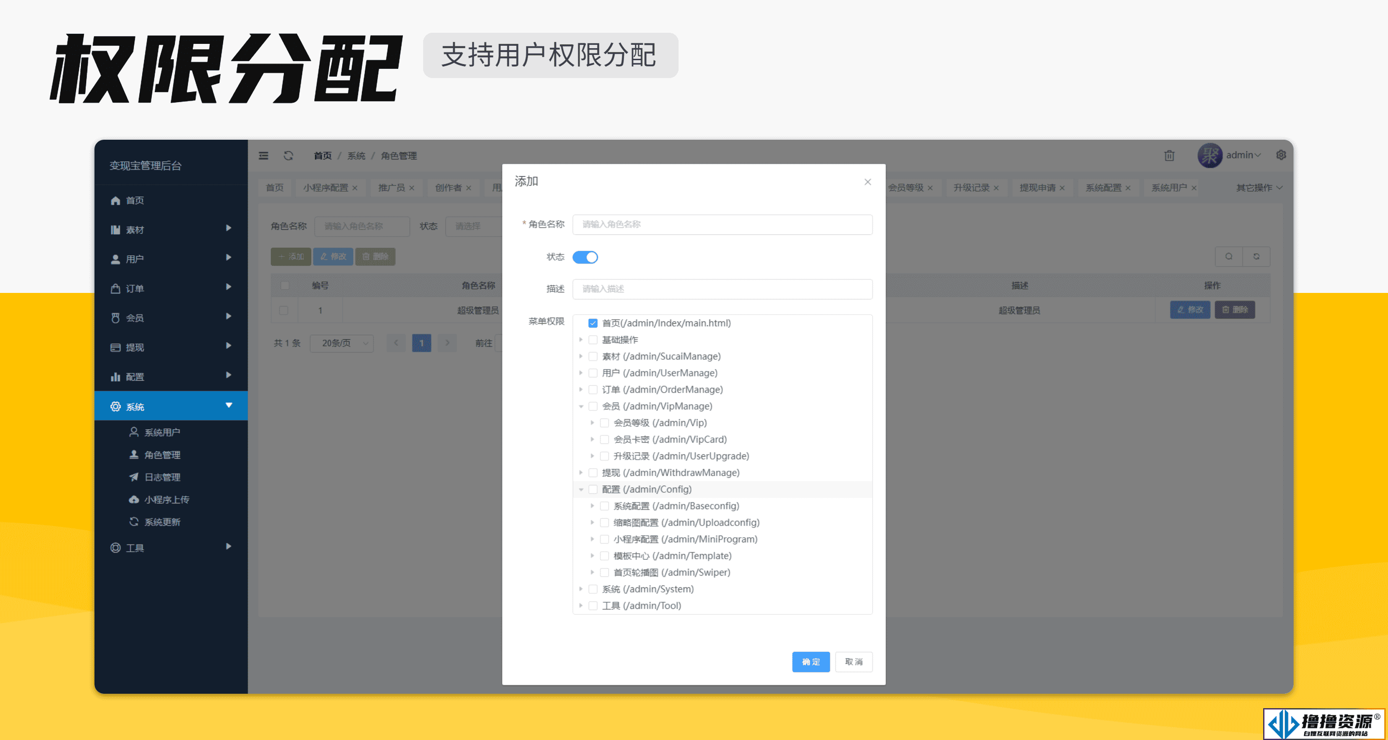
Task: Expand the 提现 (/admin/WithdrawManage) node
Action: (x=581, y=472)
